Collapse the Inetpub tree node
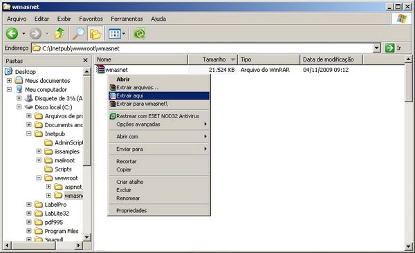The width and height of the screenshot is (415, 253). [x=29, y=133]
